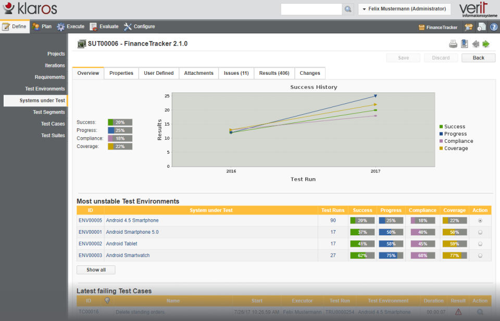Click the Discard button

pos(441,58)
